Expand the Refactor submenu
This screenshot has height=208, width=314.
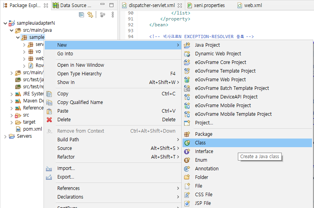66,157
